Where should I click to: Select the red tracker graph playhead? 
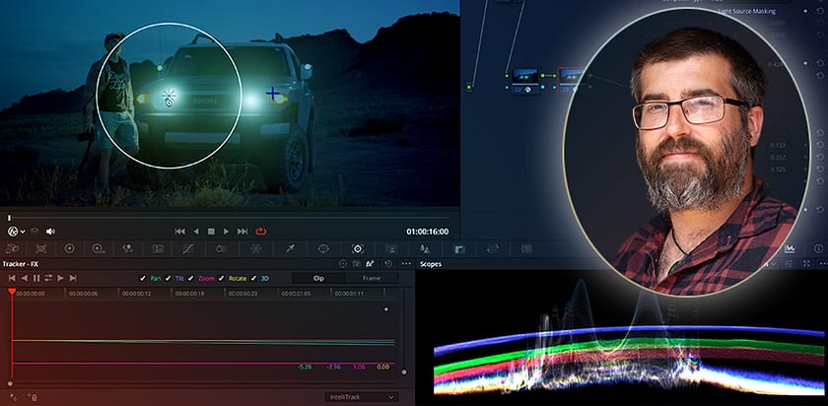pos(12,292)
